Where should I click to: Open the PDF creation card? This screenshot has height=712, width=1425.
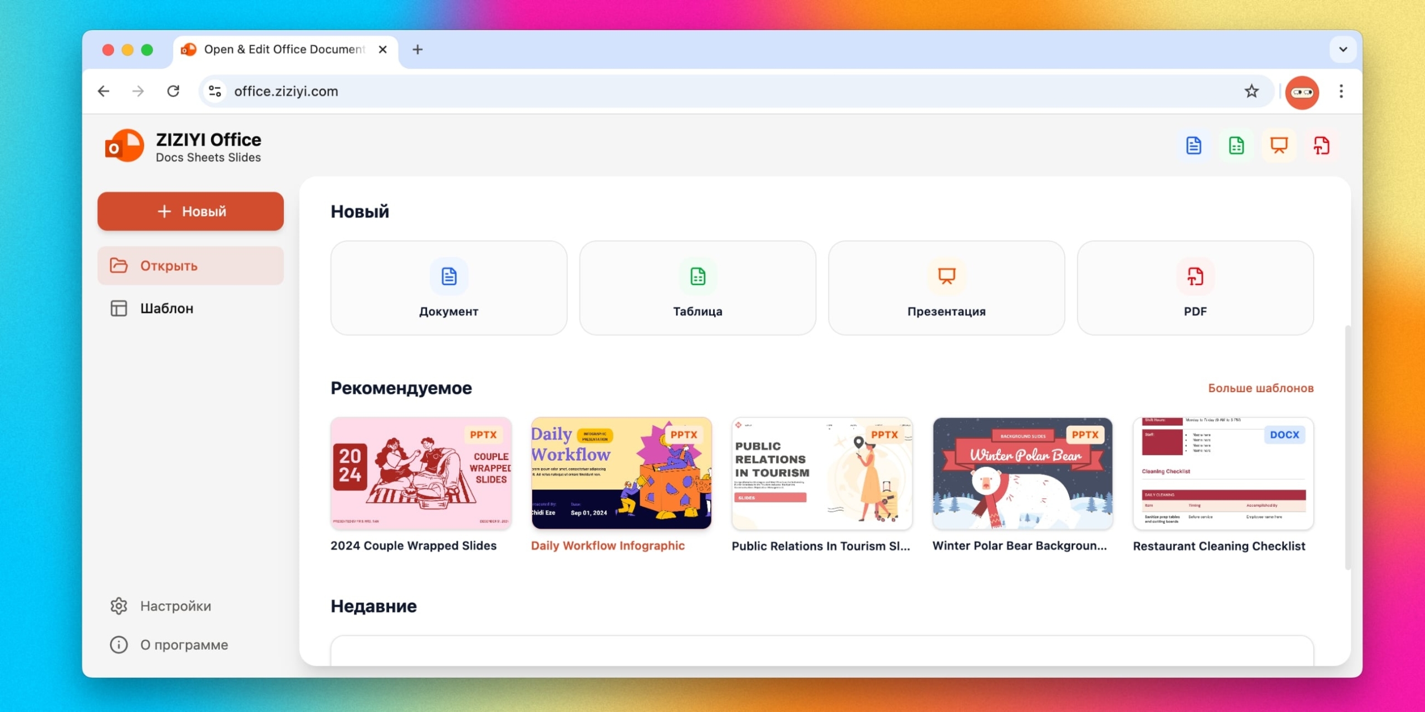point(1195,288)
